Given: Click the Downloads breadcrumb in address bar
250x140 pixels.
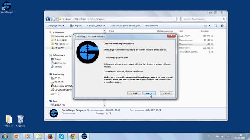Looking at the screenshot, I should click(81, 19).
